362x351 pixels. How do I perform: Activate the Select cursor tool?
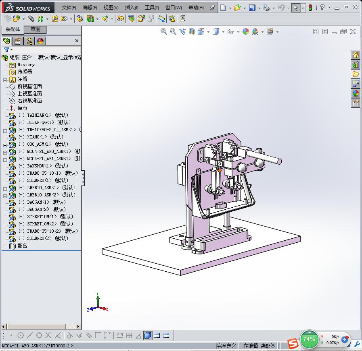coord(295,8)
